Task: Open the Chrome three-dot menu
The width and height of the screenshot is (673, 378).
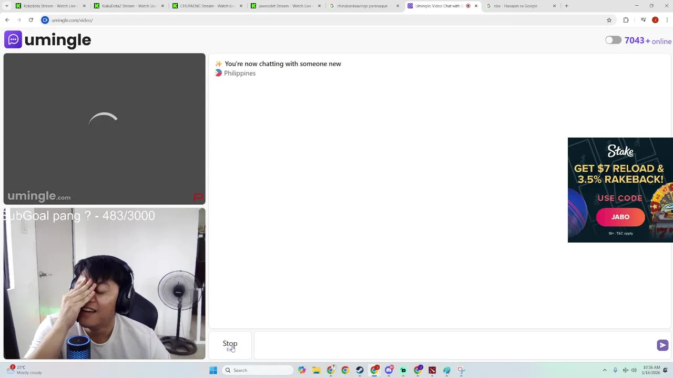Action: pyautogui.click(x=667, y=20)
